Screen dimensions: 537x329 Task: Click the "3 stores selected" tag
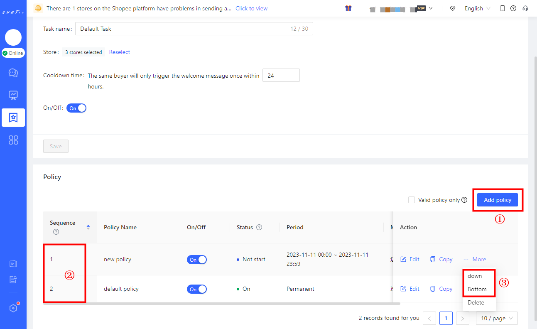click(83, 52)
